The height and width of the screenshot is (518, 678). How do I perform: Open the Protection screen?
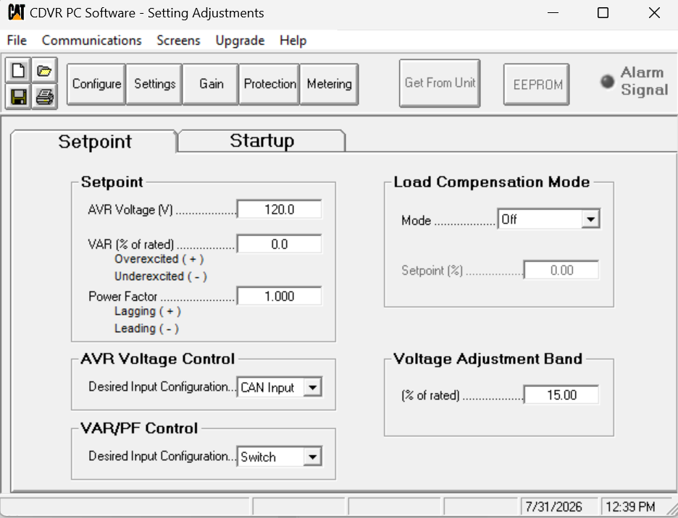tap(269, 84)
